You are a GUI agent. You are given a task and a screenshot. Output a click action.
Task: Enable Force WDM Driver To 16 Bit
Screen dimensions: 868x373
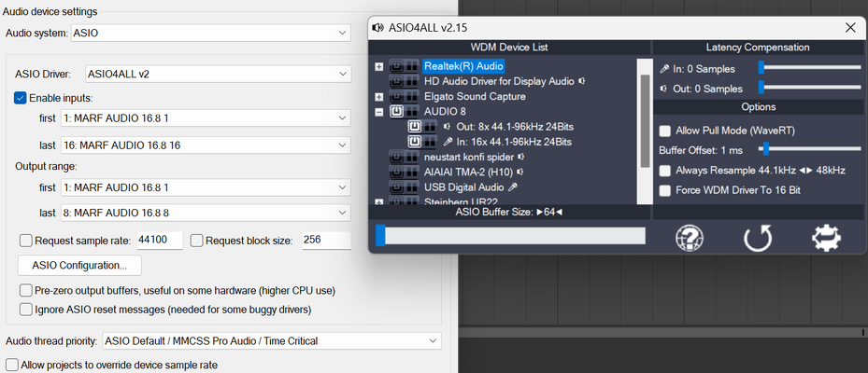[665, 190]
